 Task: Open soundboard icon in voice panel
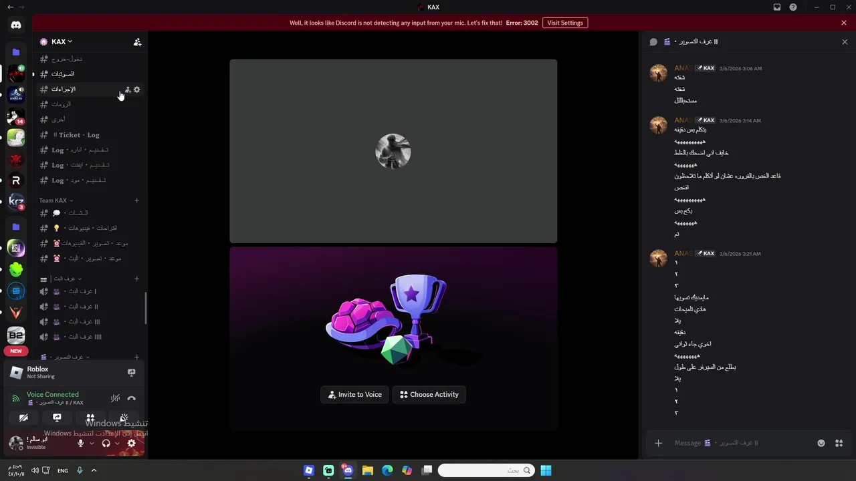[x=124, y=418]
